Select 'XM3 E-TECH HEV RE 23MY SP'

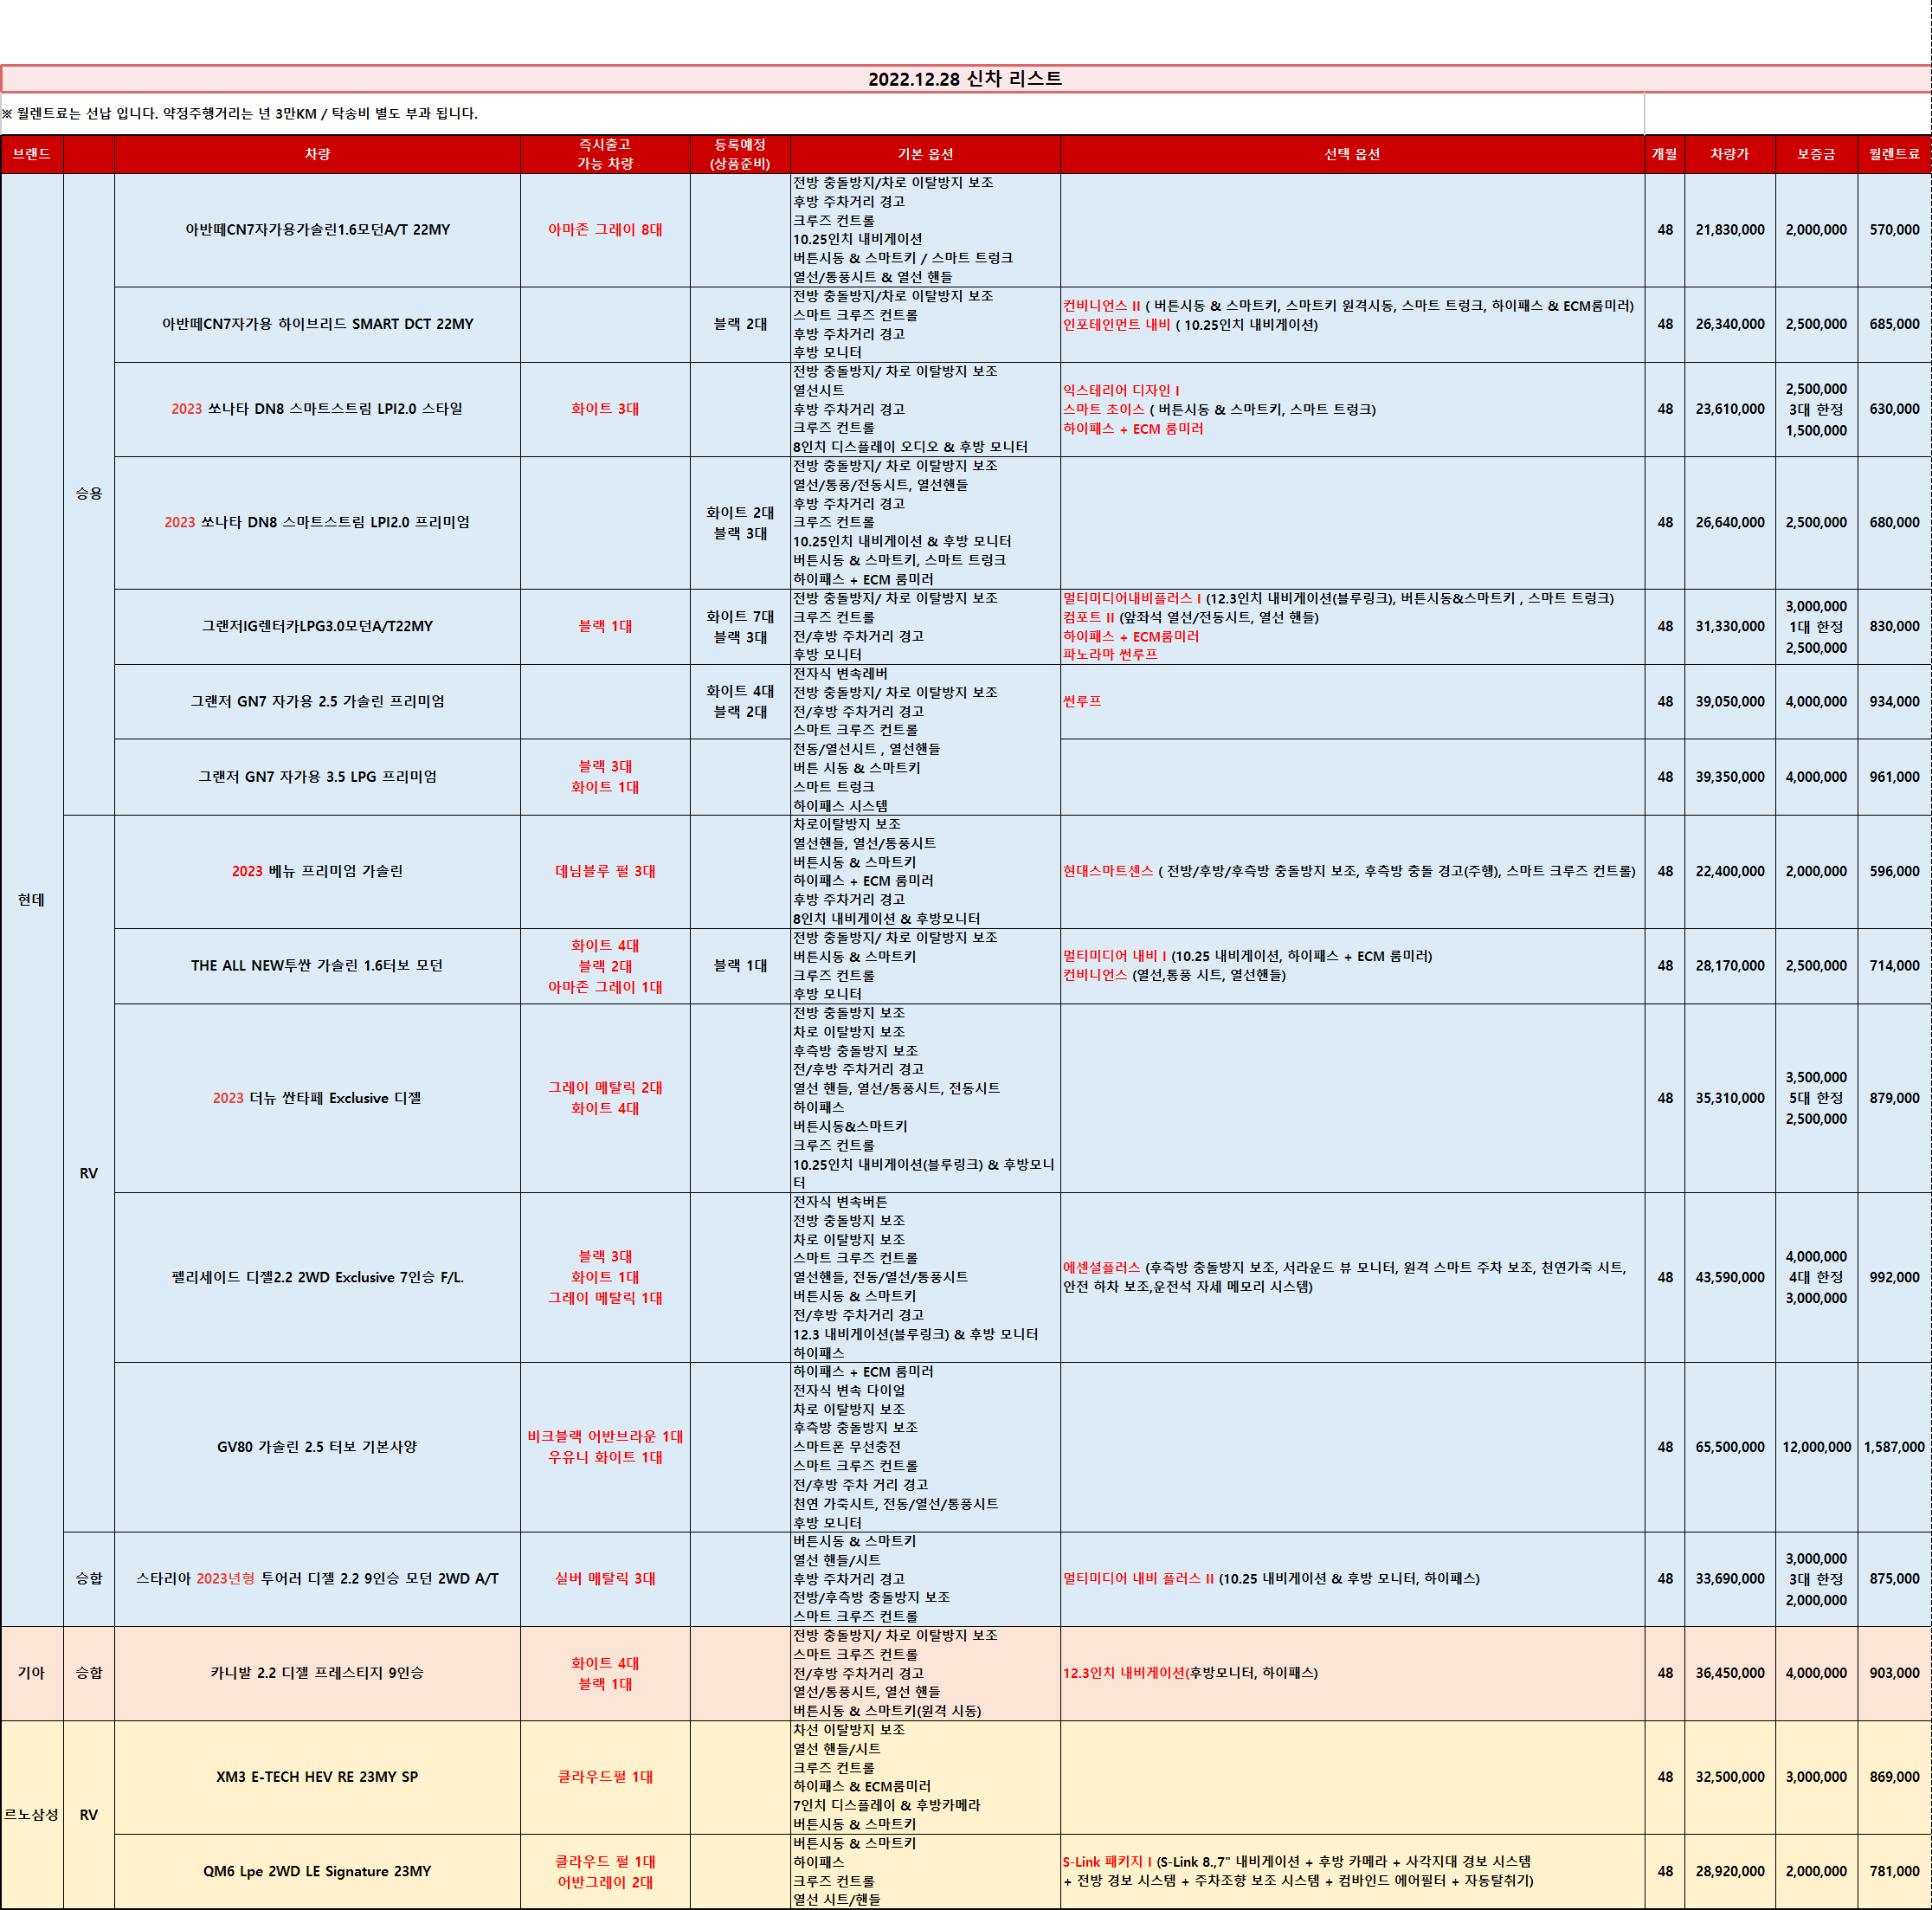[317, 1777]
